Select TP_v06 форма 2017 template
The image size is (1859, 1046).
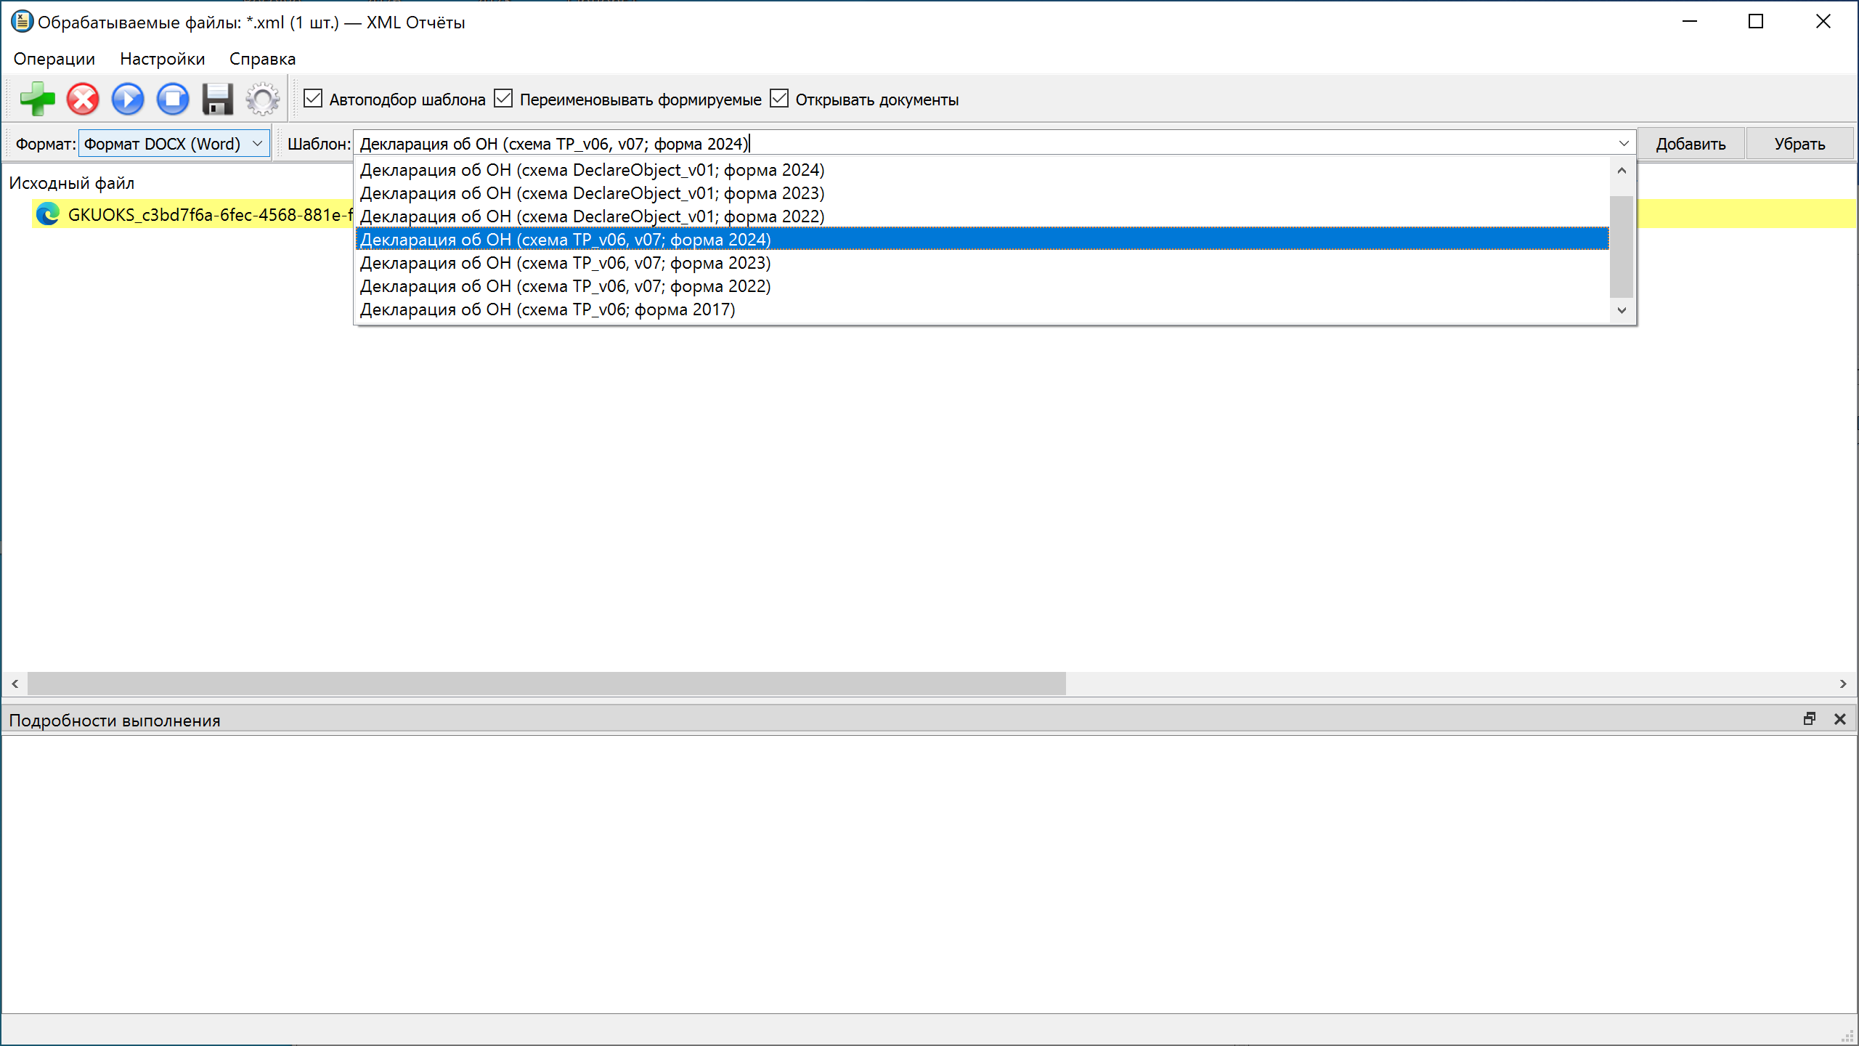(982, 309)
